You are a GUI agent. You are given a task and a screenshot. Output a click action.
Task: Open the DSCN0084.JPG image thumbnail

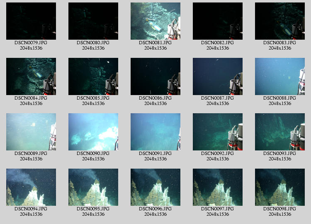coord(31,76)
